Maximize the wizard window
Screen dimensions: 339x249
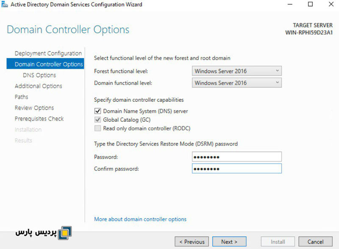pos(310,4)
